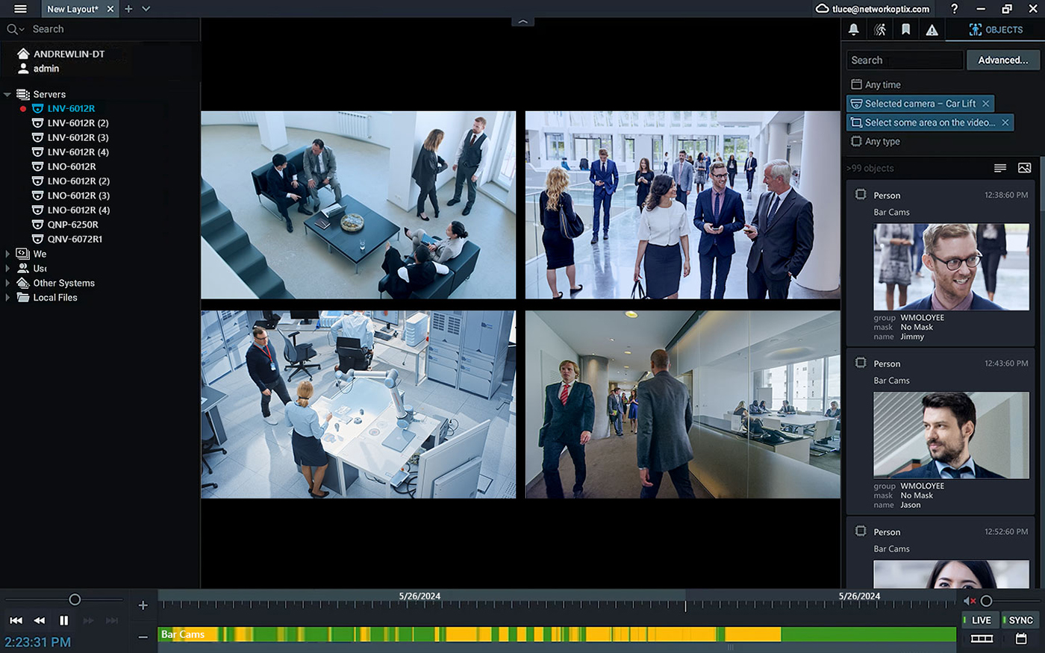Toggle SYNC playback button
Screen dimensions: 1045x653
(x=1019, y=620)
